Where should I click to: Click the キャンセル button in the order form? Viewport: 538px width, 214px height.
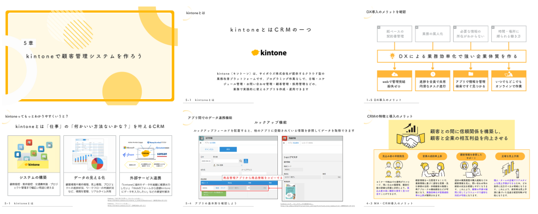point(209,149)
